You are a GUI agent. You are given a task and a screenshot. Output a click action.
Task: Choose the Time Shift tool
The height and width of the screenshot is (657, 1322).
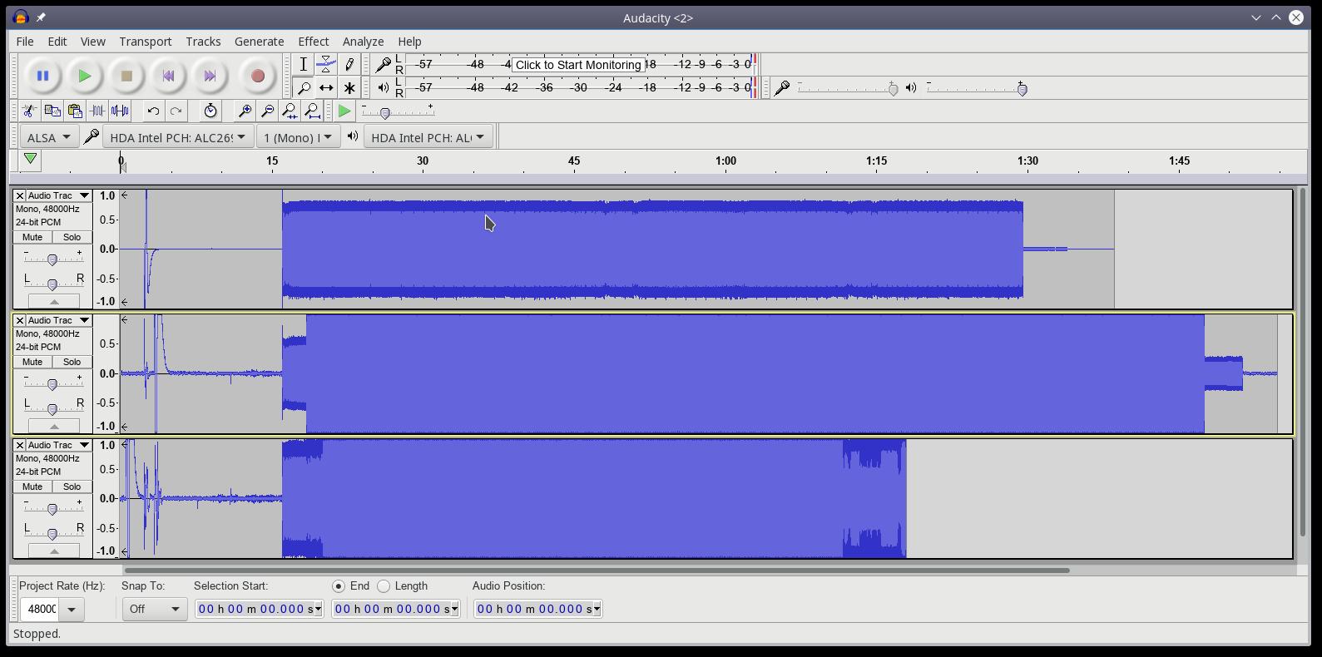[326, 87]
